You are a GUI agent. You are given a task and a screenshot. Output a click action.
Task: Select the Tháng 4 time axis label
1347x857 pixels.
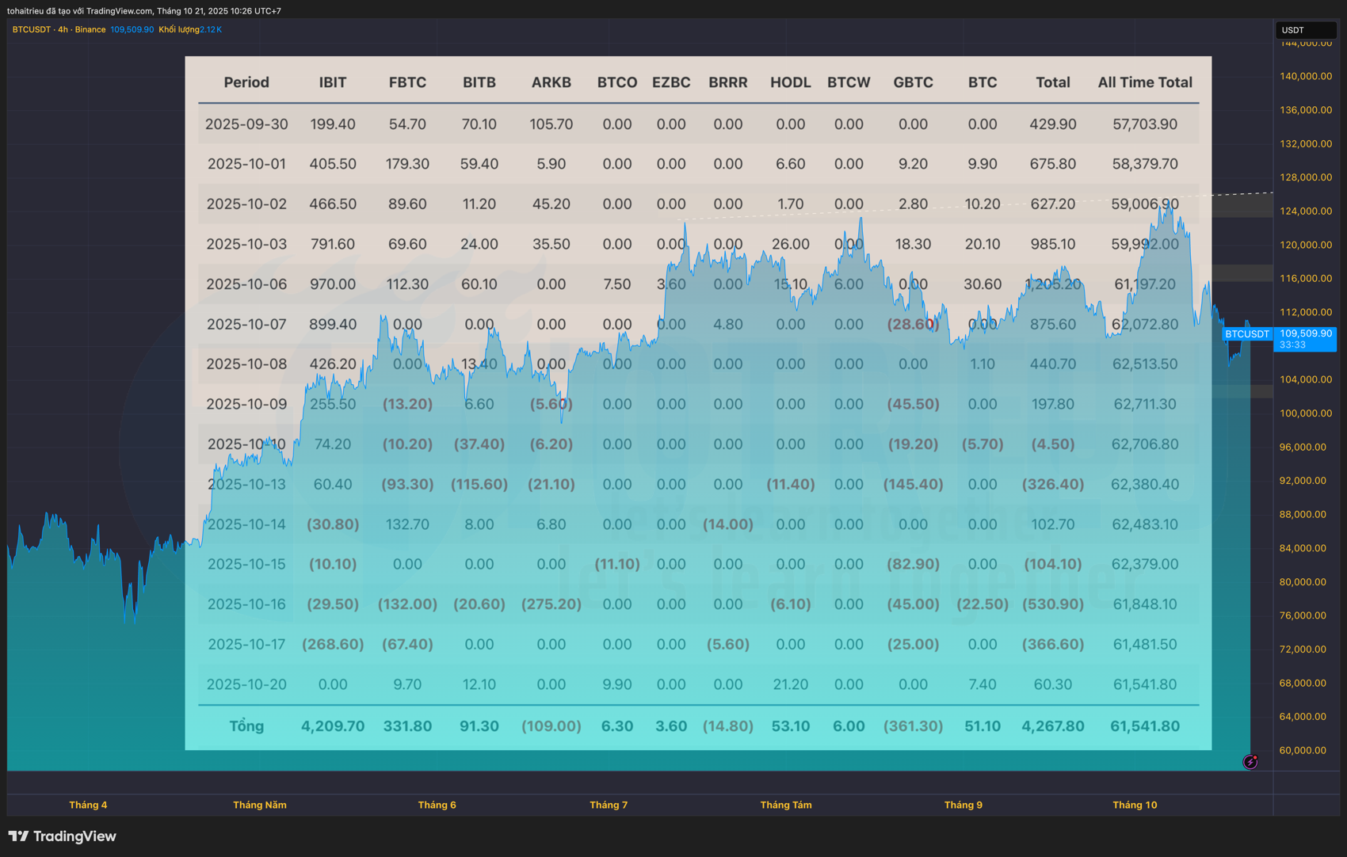88,805
